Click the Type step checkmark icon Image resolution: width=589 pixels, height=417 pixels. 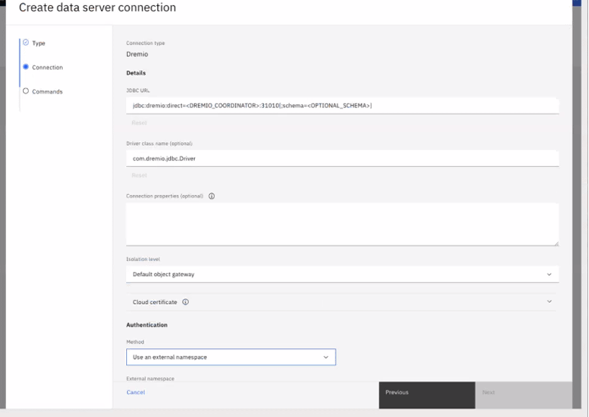click(26, 43)
